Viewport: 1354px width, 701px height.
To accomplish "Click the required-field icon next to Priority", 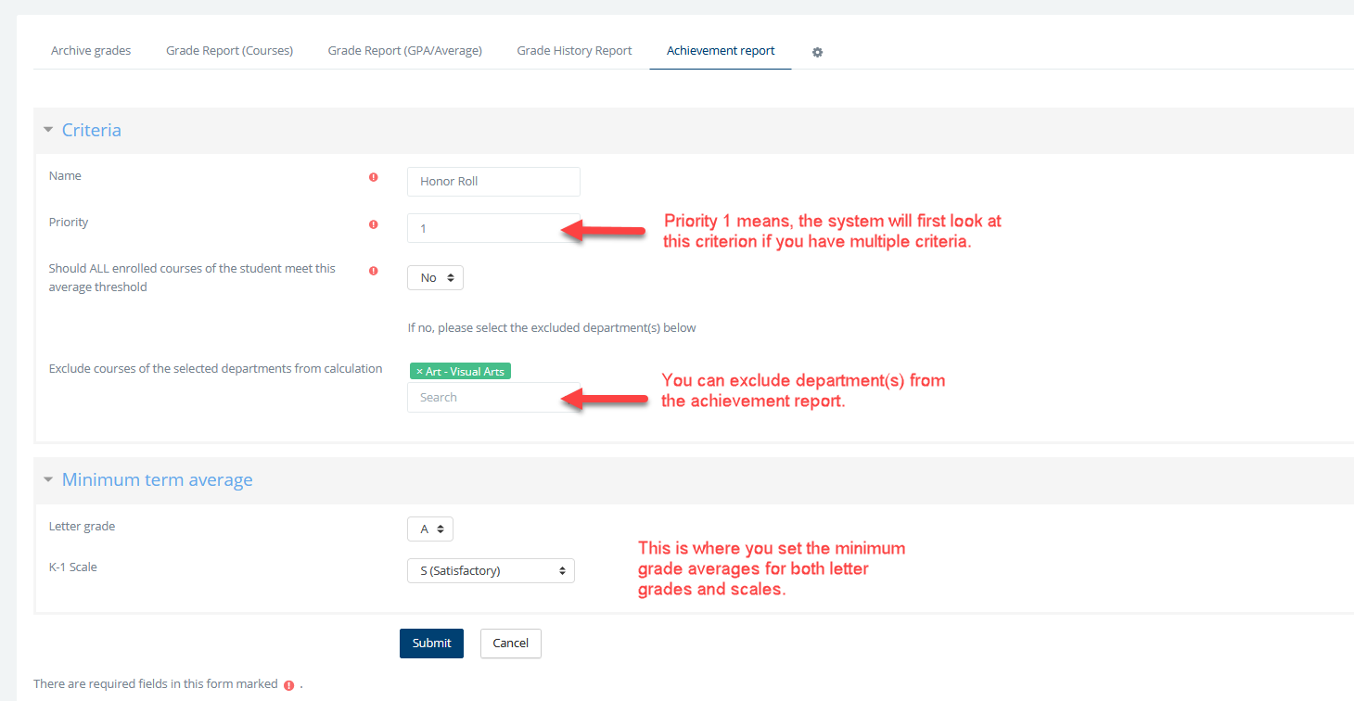I will click(374, 223).
